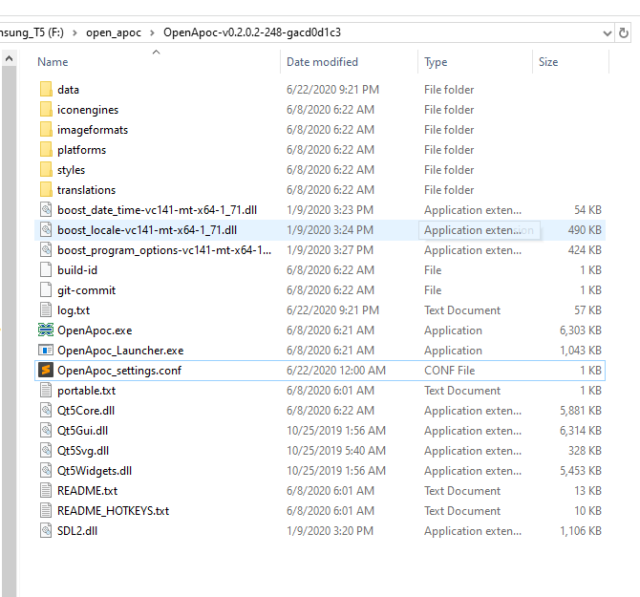Viewport: 640px width, 597px height.
Task: Go to open_apoc in the breadcrumb
Action: coord(114,32)
